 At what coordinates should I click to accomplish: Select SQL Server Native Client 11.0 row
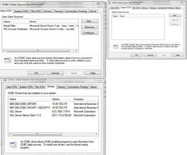click(x=53, y=115)
